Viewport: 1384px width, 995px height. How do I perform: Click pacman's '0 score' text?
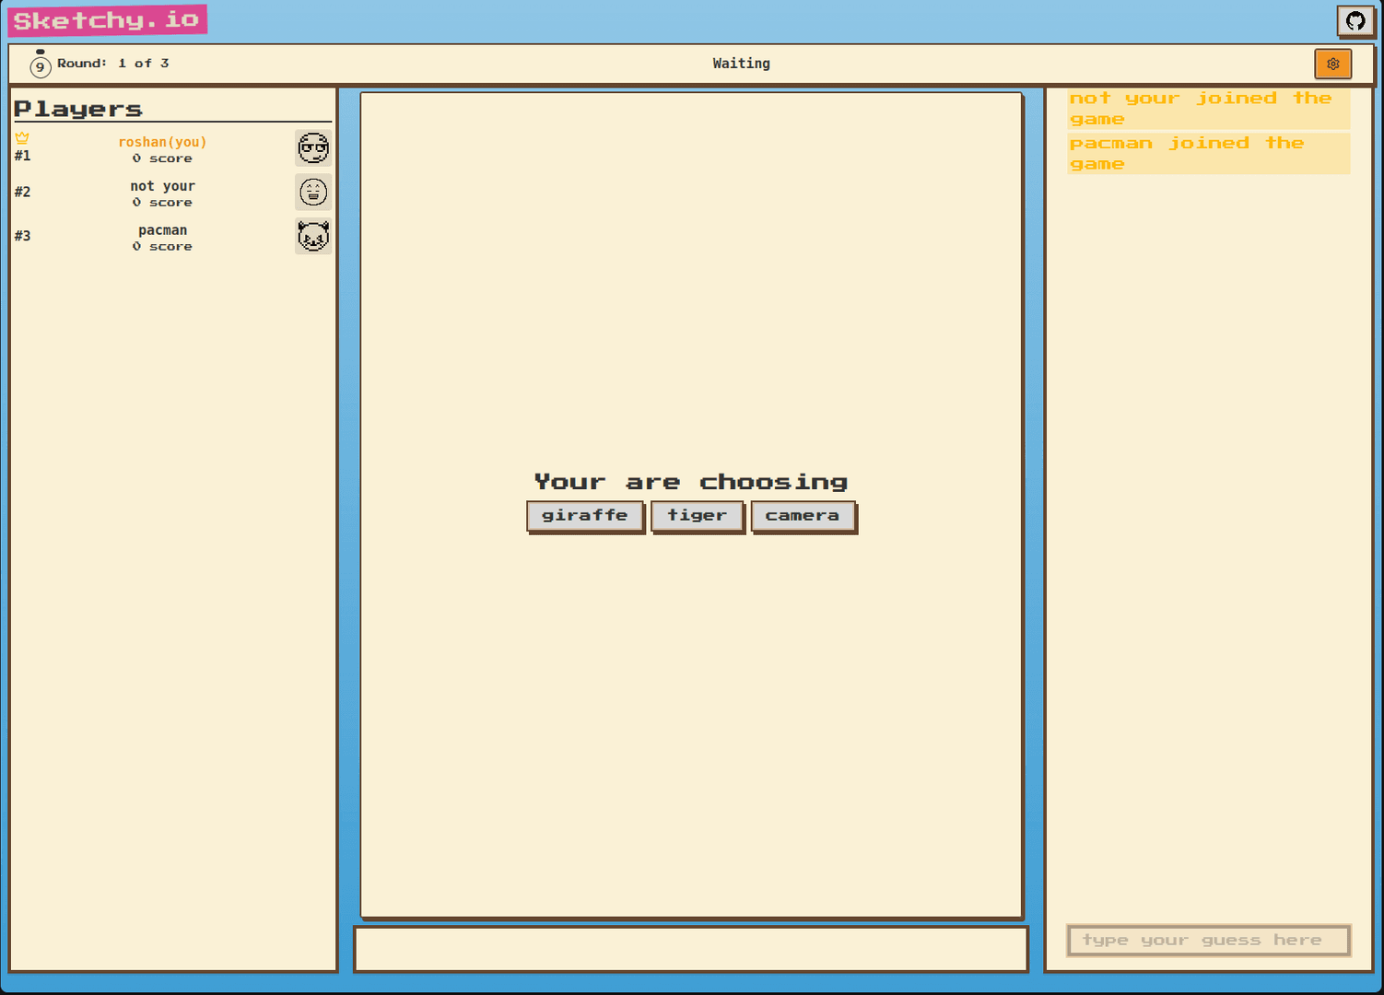click(162, 247)
